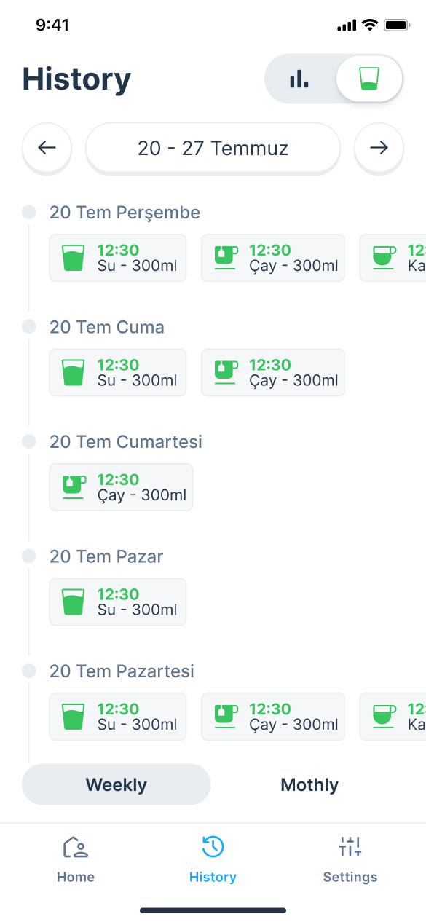
Task: Tap the water glass icon under Pazar
Action: point(73,602)
